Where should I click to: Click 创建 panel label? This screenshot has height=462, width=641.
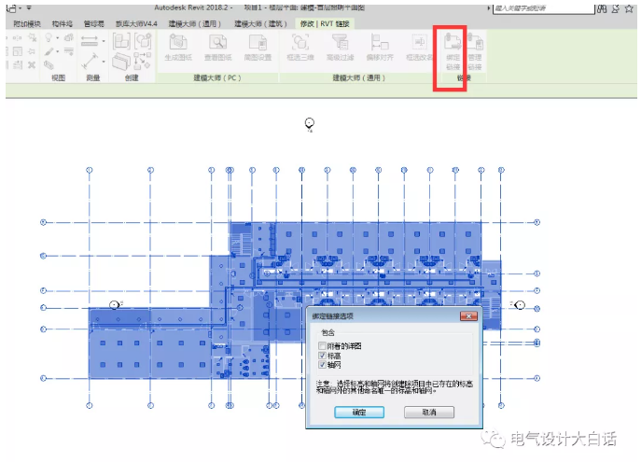point(132,77)
